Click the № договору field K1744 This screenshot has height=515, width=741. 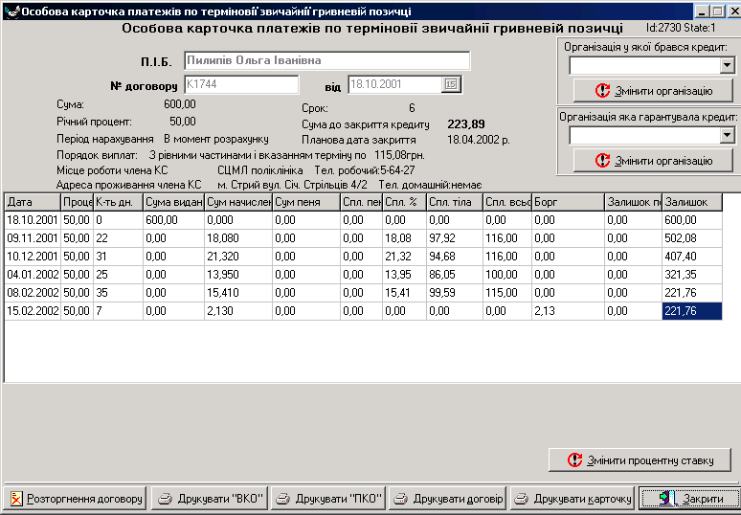241,84
